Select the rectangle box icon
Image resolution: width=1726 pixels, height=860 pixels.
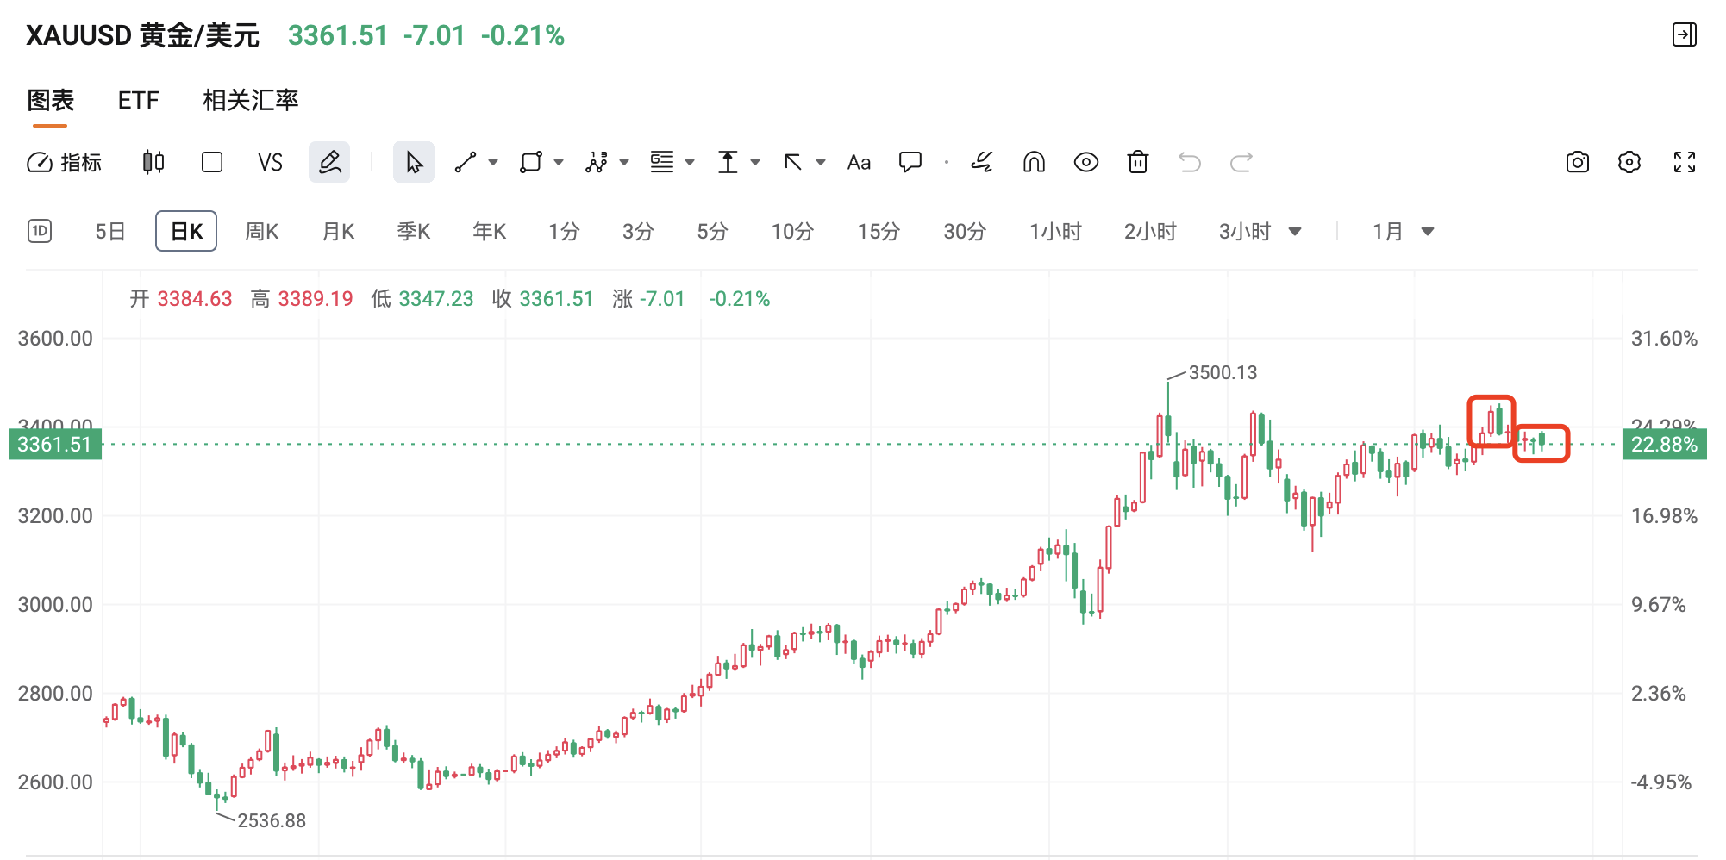pos(212,162)
